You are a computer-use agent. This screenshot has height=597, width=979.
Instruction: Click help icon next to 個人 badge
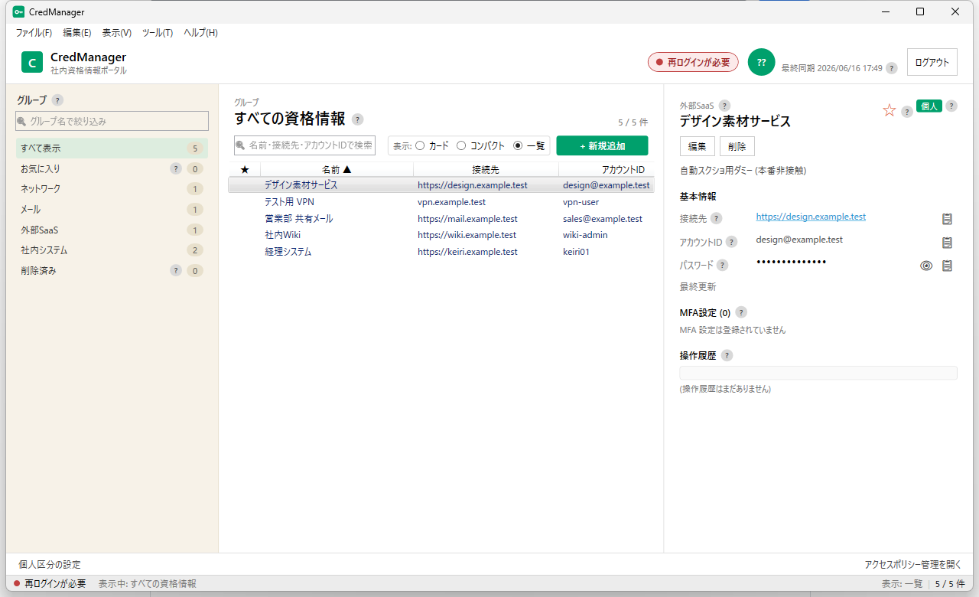[x=951, y=106]
